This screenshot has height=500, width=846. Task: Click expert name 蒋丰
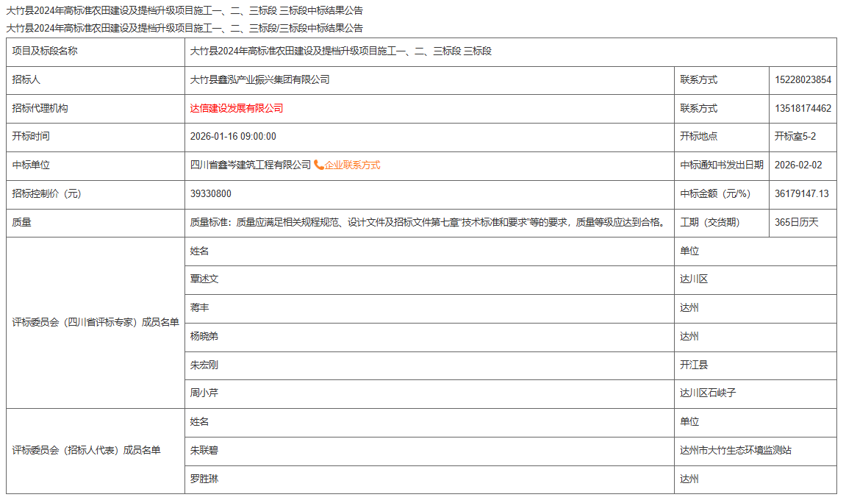198,307
